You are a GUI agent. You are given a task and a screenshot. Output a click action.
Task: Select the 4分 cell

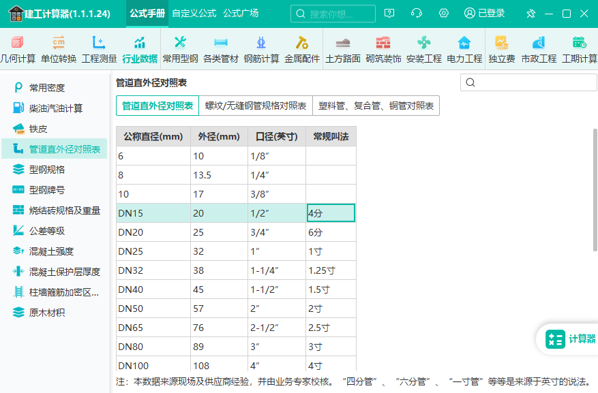pos(331,213)
